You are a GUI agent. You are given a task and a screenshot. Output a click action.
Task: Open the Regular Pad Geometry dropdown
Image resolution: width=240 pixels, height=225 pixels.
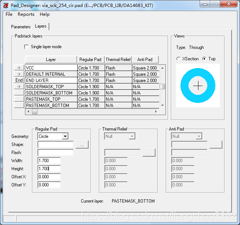click(x=65, y=136)
